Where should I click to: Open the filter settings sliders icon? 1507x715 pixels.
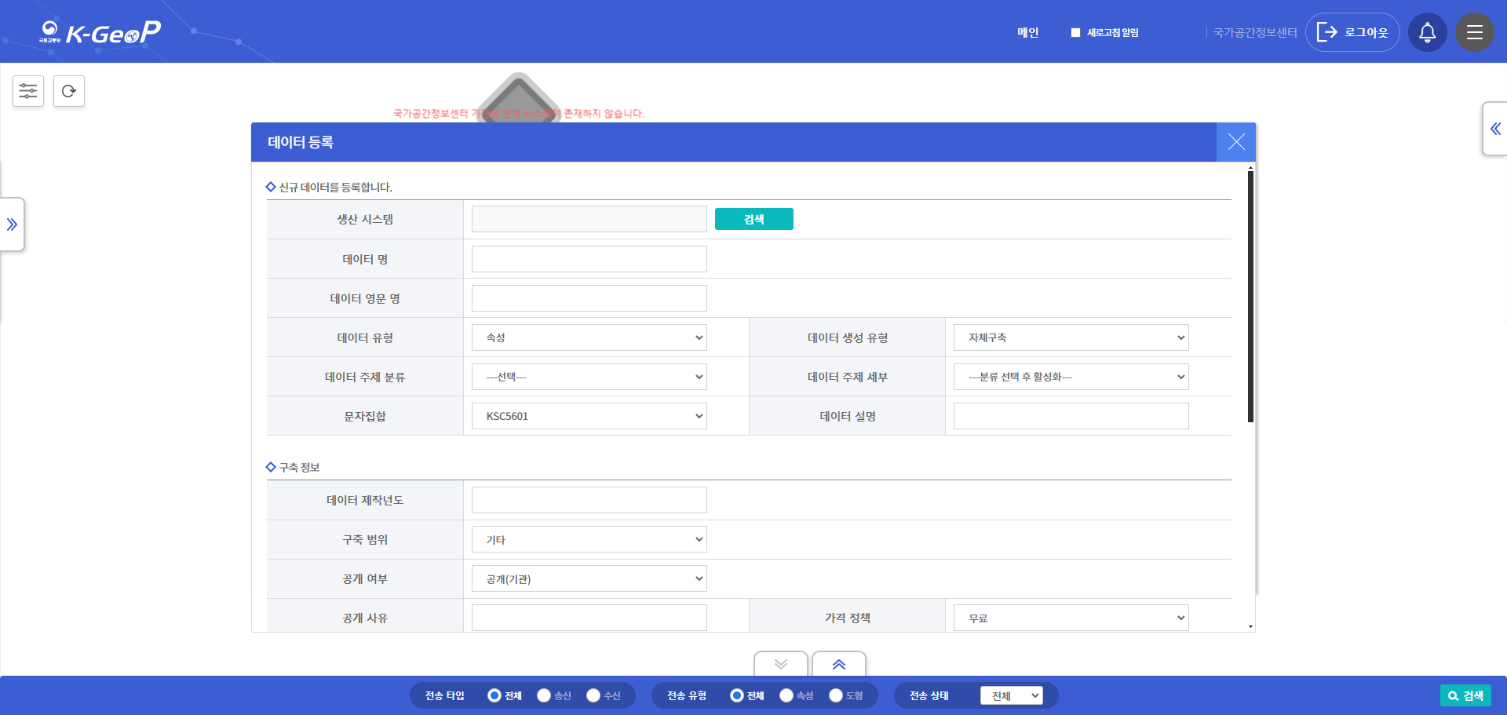pyautogui.click(x=28, y=91)
